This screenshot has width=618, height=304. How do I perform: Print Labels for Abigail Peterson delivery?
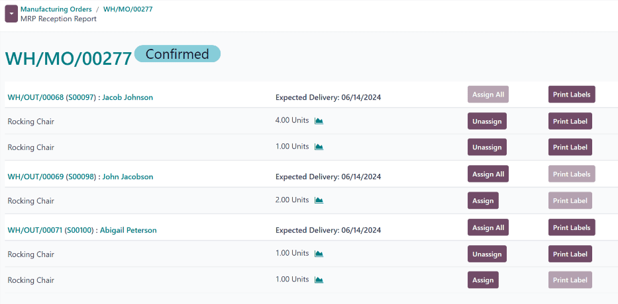571,227
